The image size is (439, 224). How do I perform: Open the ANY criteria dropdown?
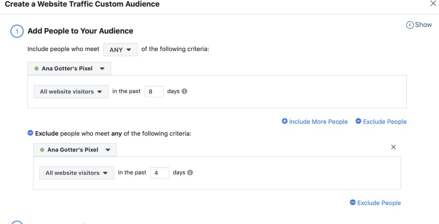(x=120, y=50)
